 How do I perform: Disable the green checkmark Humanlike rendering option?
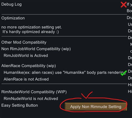tap(124, 73)
